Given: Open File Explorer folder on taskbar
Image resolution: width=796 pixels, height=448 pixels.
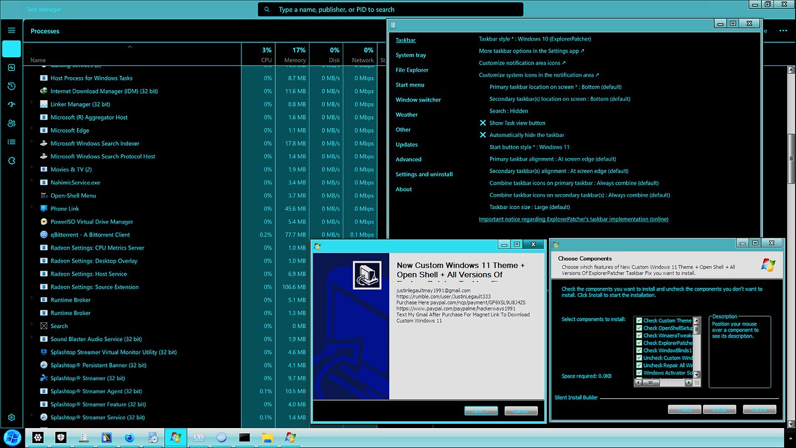Looking at the screenshot, I should [267, 437].
